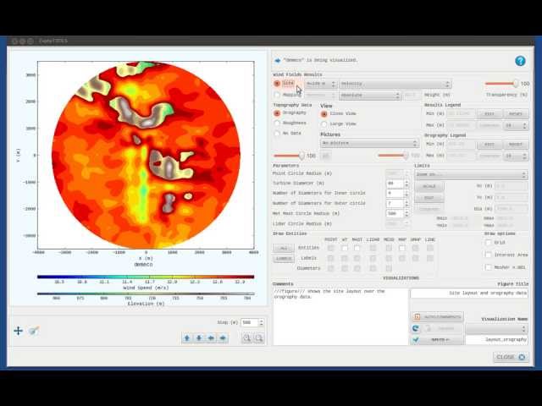Enable the Grid draw option

[488, 243]
